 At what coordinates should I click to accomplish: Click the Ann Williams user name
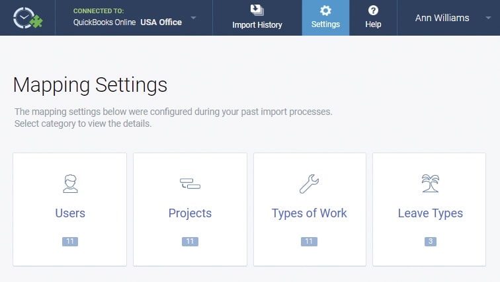tap(442, 18)
